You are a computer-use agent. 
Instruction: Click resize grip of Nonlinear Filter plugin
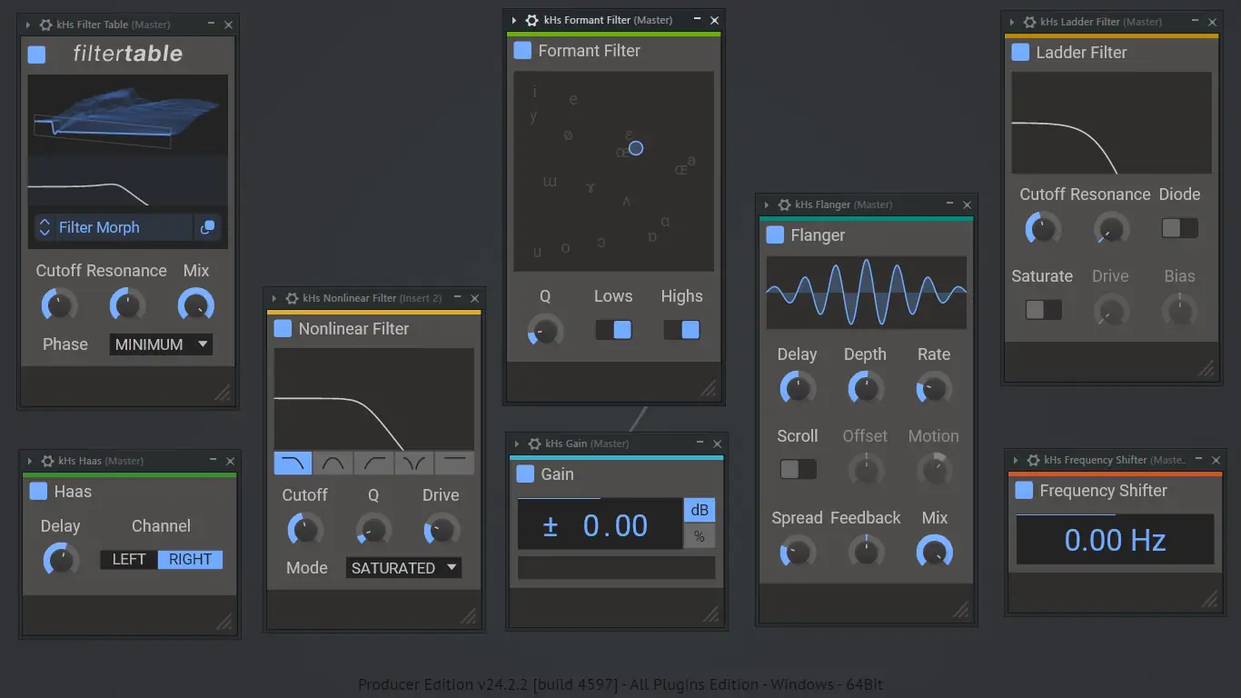pyautogui.click(x=468, y=615)
